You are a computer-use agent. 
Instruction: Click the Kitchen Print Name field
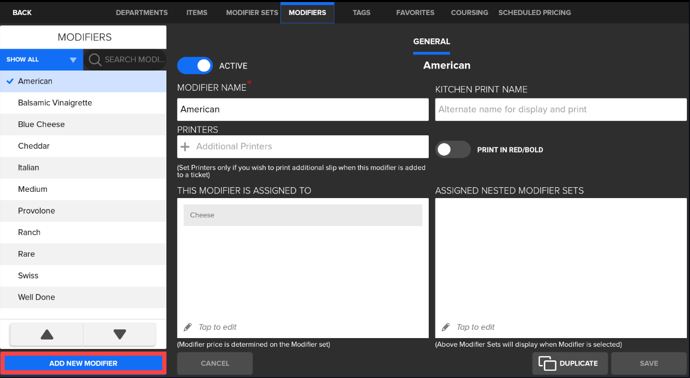click(x=560, y=109)
